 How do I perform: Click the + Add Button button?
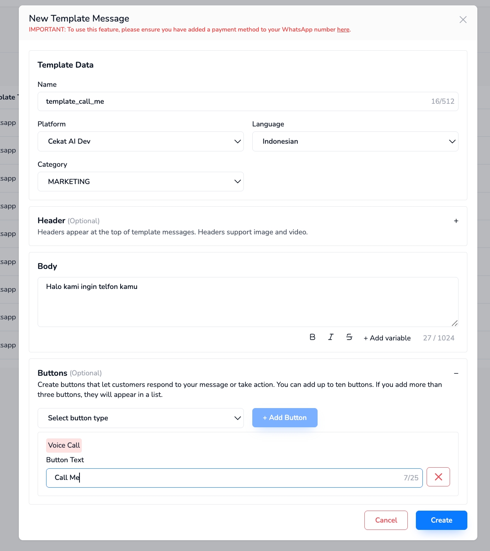(285, 418)
